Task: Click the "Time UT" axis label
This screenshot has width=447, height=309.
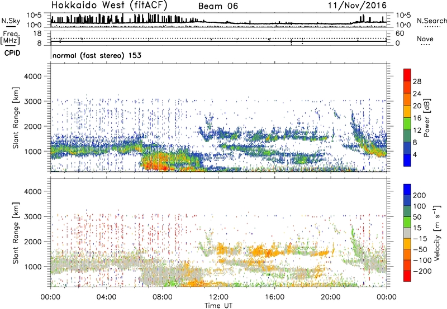Action: tap(218, 306)
